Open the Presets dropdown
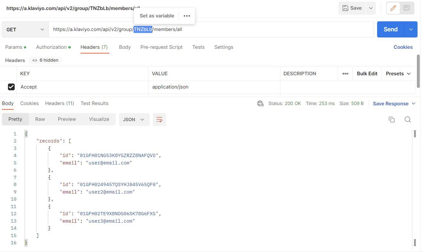The width and height of the screenshot is (424, 252). pos(398,74)
